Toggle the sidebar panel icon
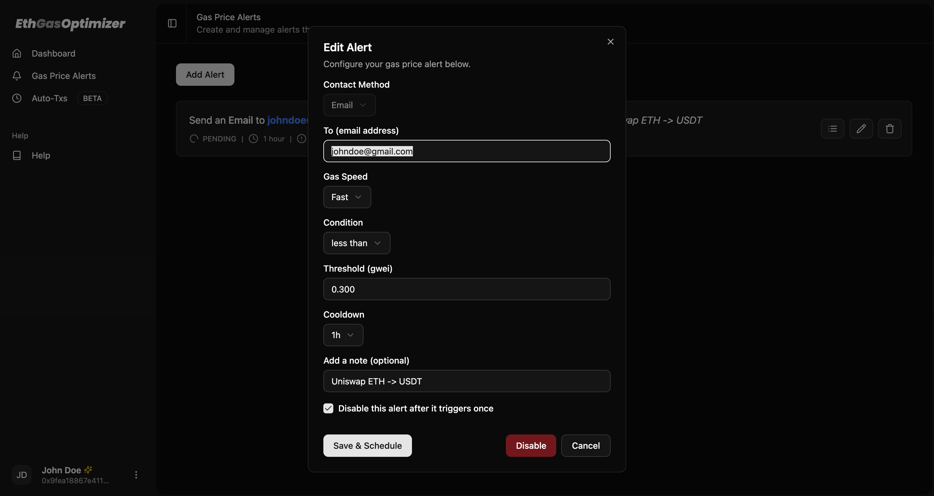The image size is (934, 496). [x=172, y=23]
